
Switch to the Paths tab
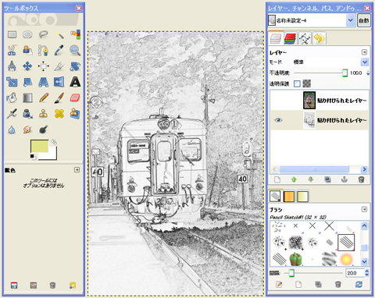pyautogui.click(x=305, y=38)
